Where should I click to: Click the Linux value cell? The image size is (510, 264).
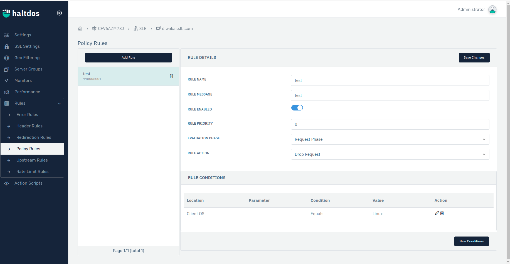point(378,214)
